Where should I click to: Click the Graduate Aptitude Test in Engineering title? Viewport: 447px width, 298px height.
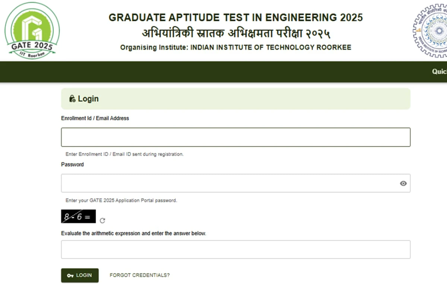235,18
